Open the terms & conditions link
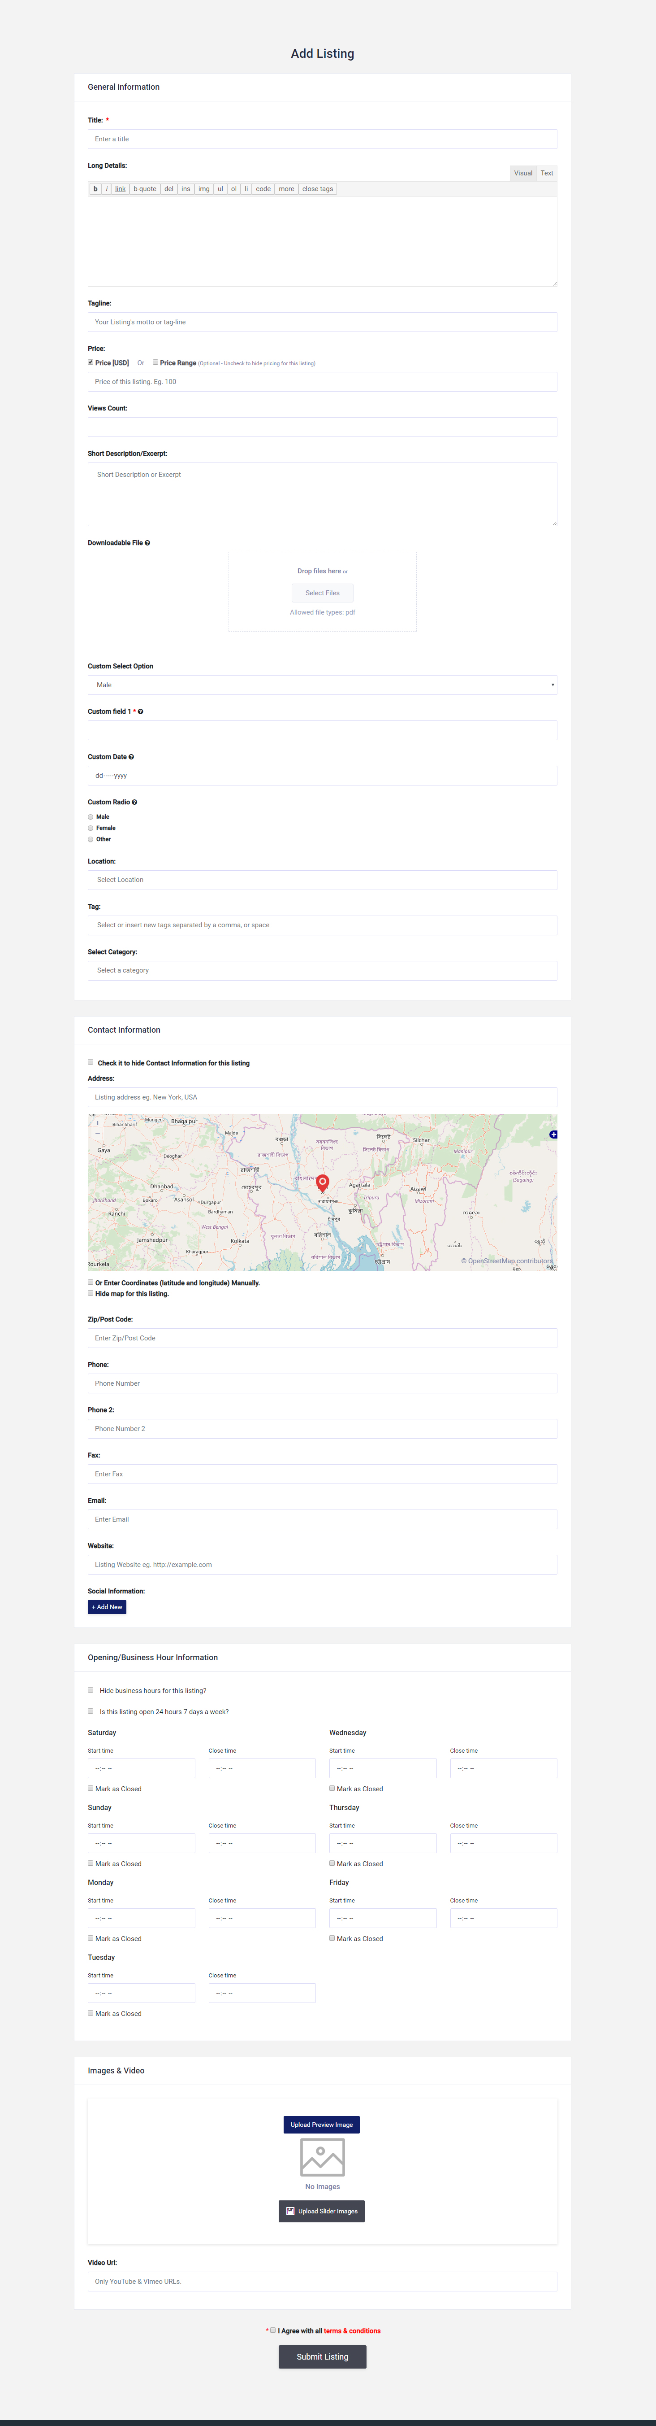The image size is (656, 2426). coord(352,2331)
